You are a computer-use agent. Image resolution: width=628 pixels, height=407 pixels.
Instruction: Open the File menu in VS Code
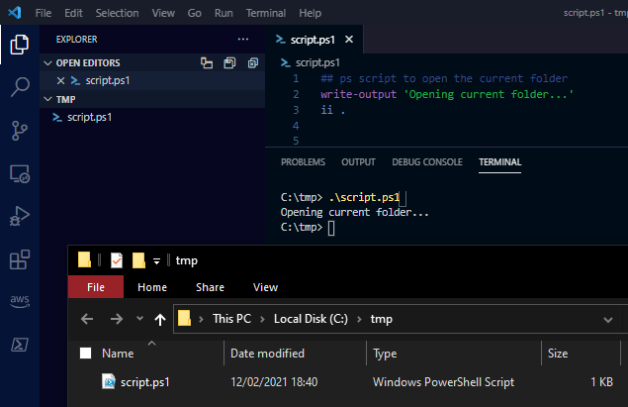[x=44, y=13]
